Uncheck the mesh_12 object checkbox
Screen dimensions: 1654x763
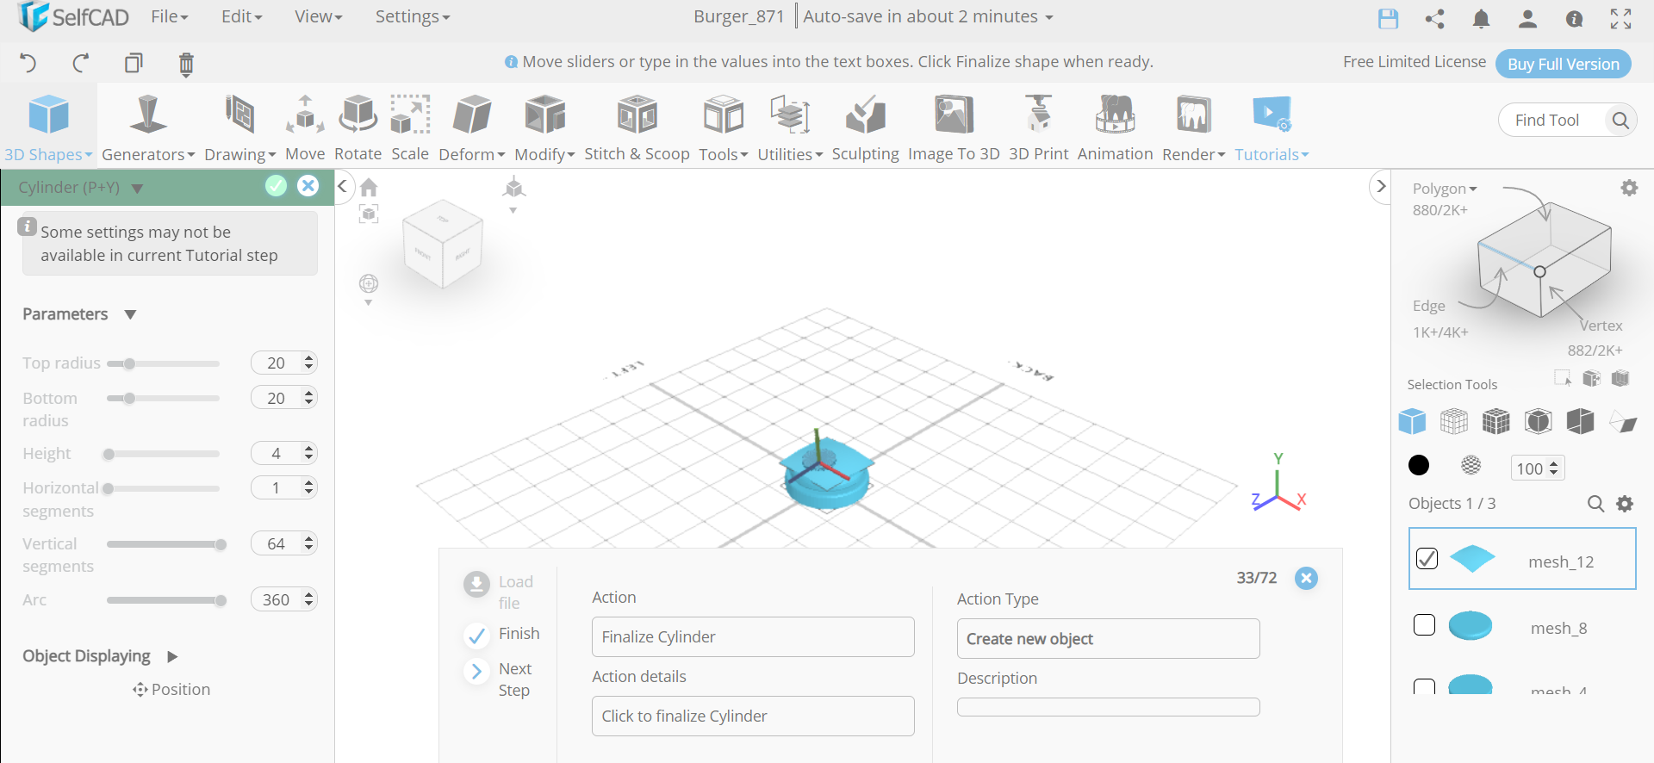coord(1427,559)
